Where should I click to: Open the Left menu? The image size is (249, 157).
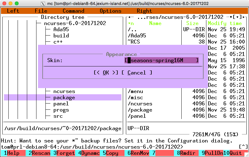13,11
